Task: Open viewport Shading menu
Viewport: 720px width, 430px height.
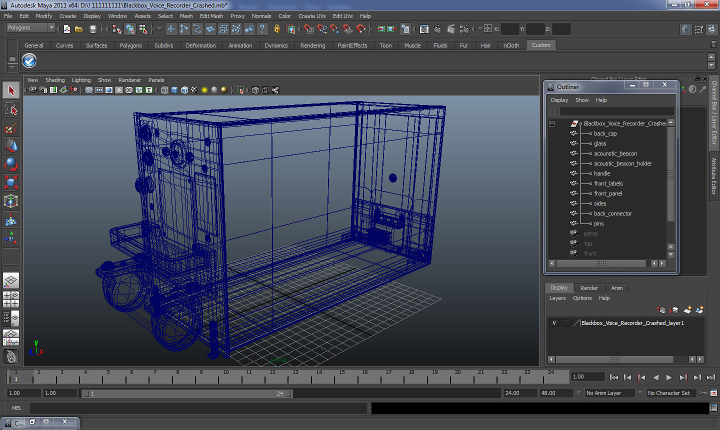Action: (x=55, y=80)
